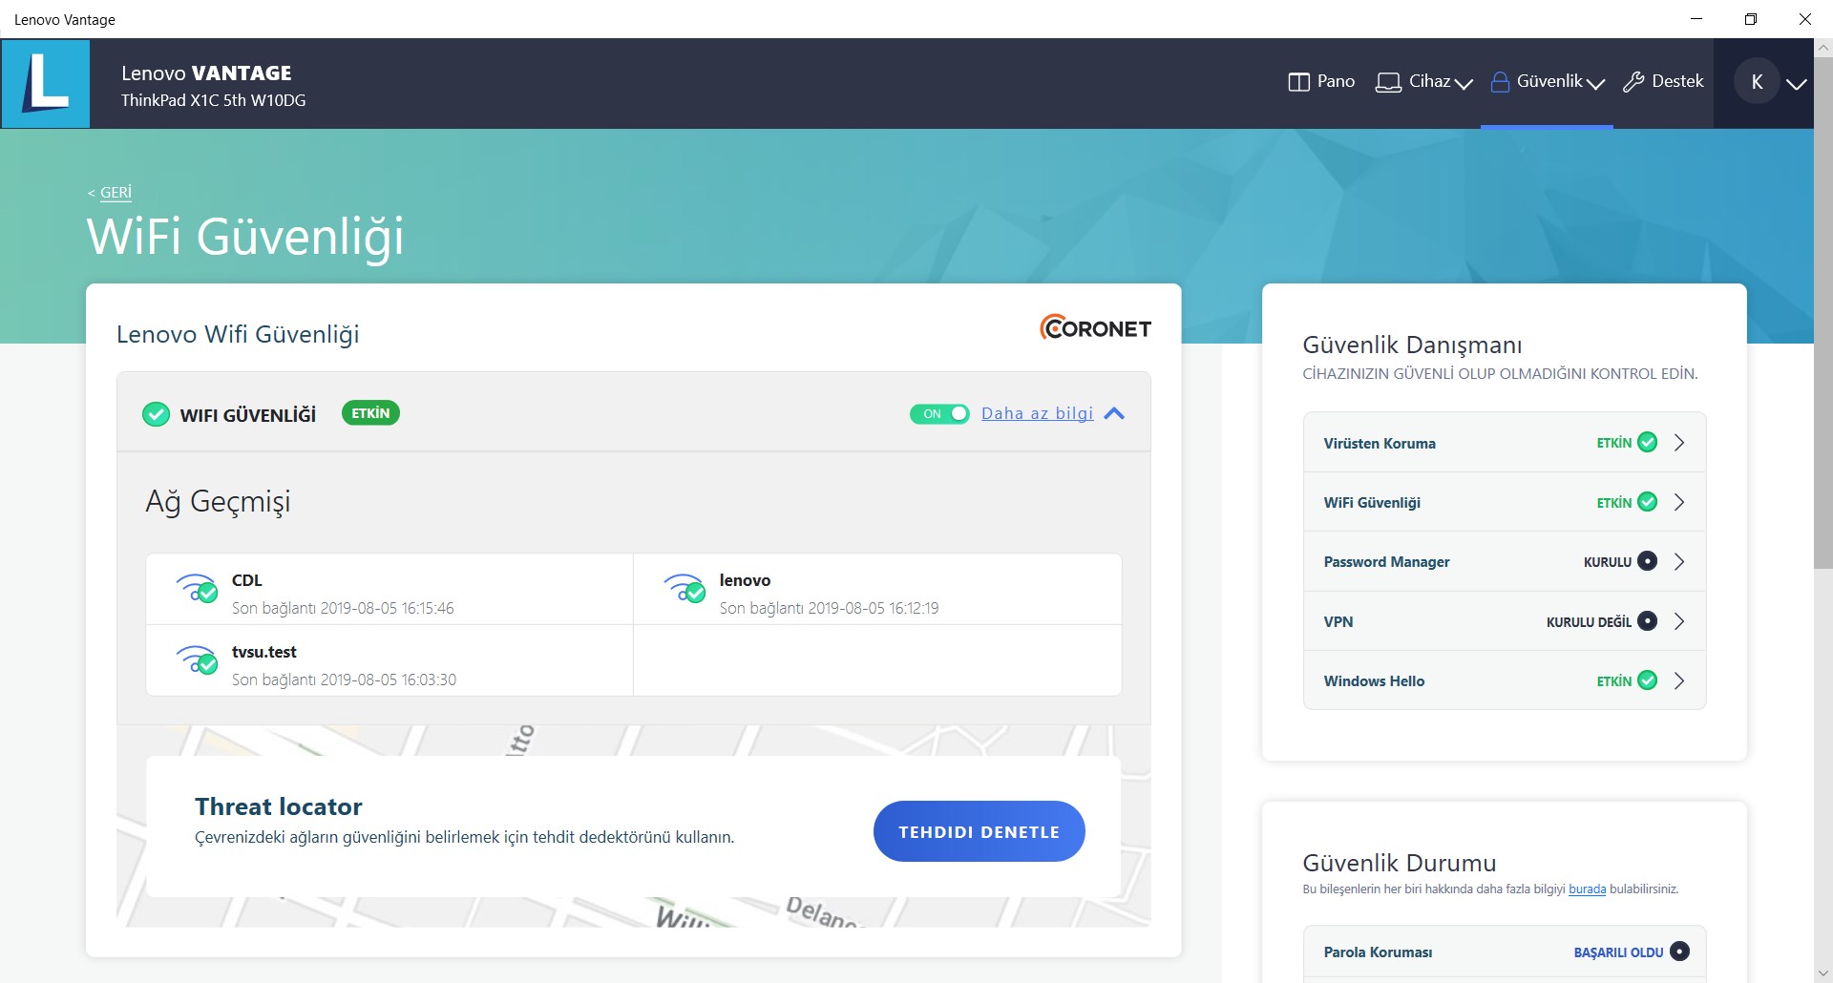Click the CDL network WiFi icon
The width and height of the screenshot is (1833, 983).
pyautogui.click(x=198, y=588)
